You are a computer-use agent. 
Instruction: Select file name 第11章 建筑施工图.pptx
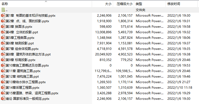tap(23, 71)
